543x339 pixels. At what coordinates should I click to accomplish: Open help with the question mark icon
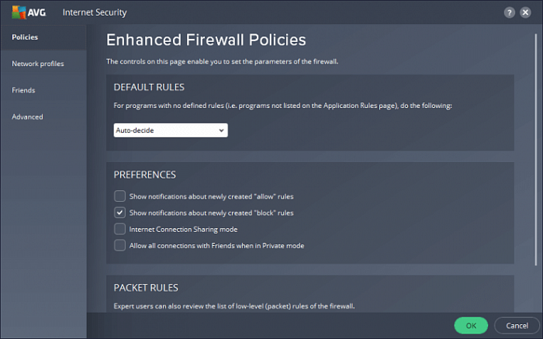point(509,13)
